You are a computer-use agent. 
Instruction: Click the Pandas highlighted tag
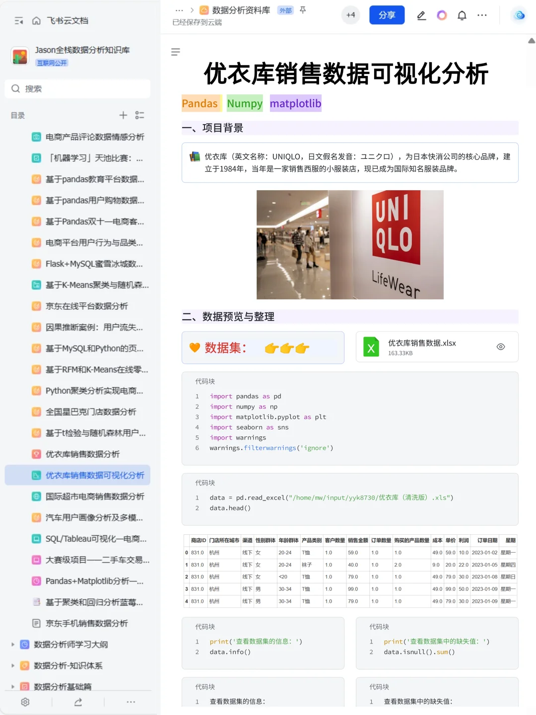click(x=200, y=103)
